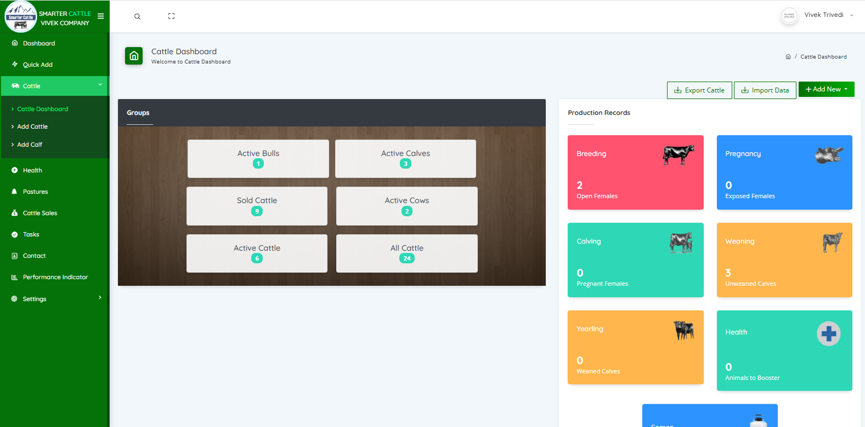
Task: Click Sold Cattle count badge 9
Action: pos(257,211)
